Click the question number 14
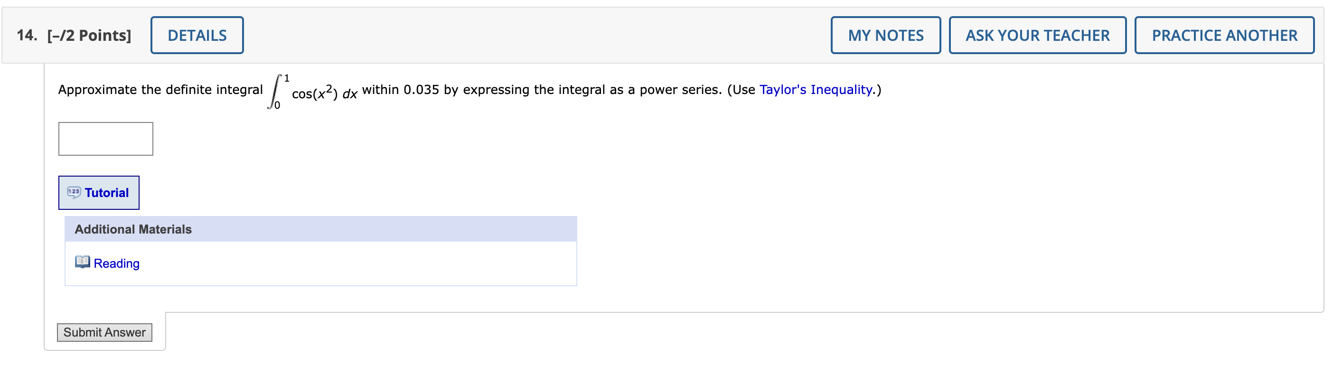Image resolution: width=1333 pixels, height=366 pixels. click(27, 35)
